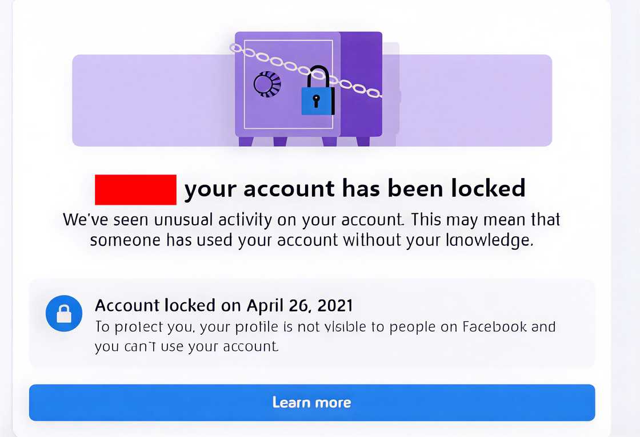The image size is (640, 437).
Task: Click the unusual activity warning text
Action: [x=311, y=228]
